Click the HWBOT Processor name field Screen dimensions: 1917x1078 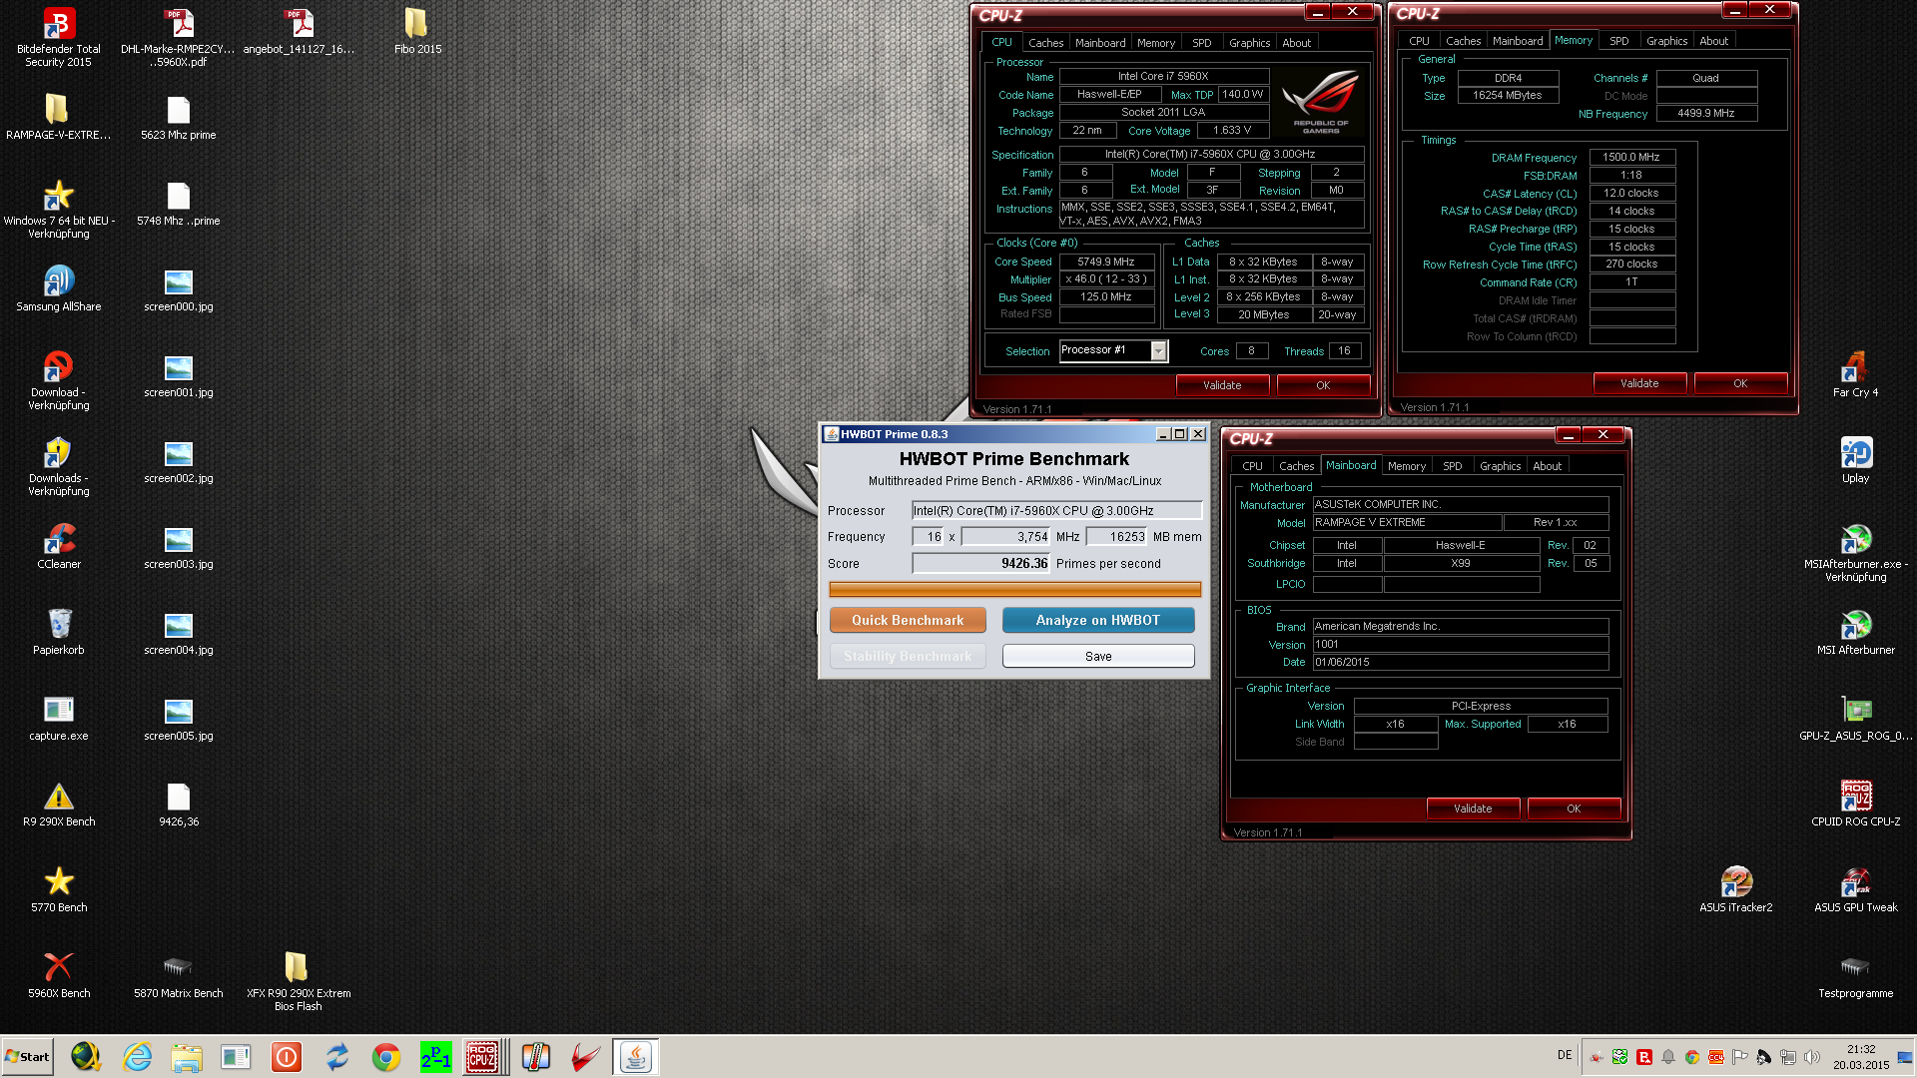click(1056, 510)
